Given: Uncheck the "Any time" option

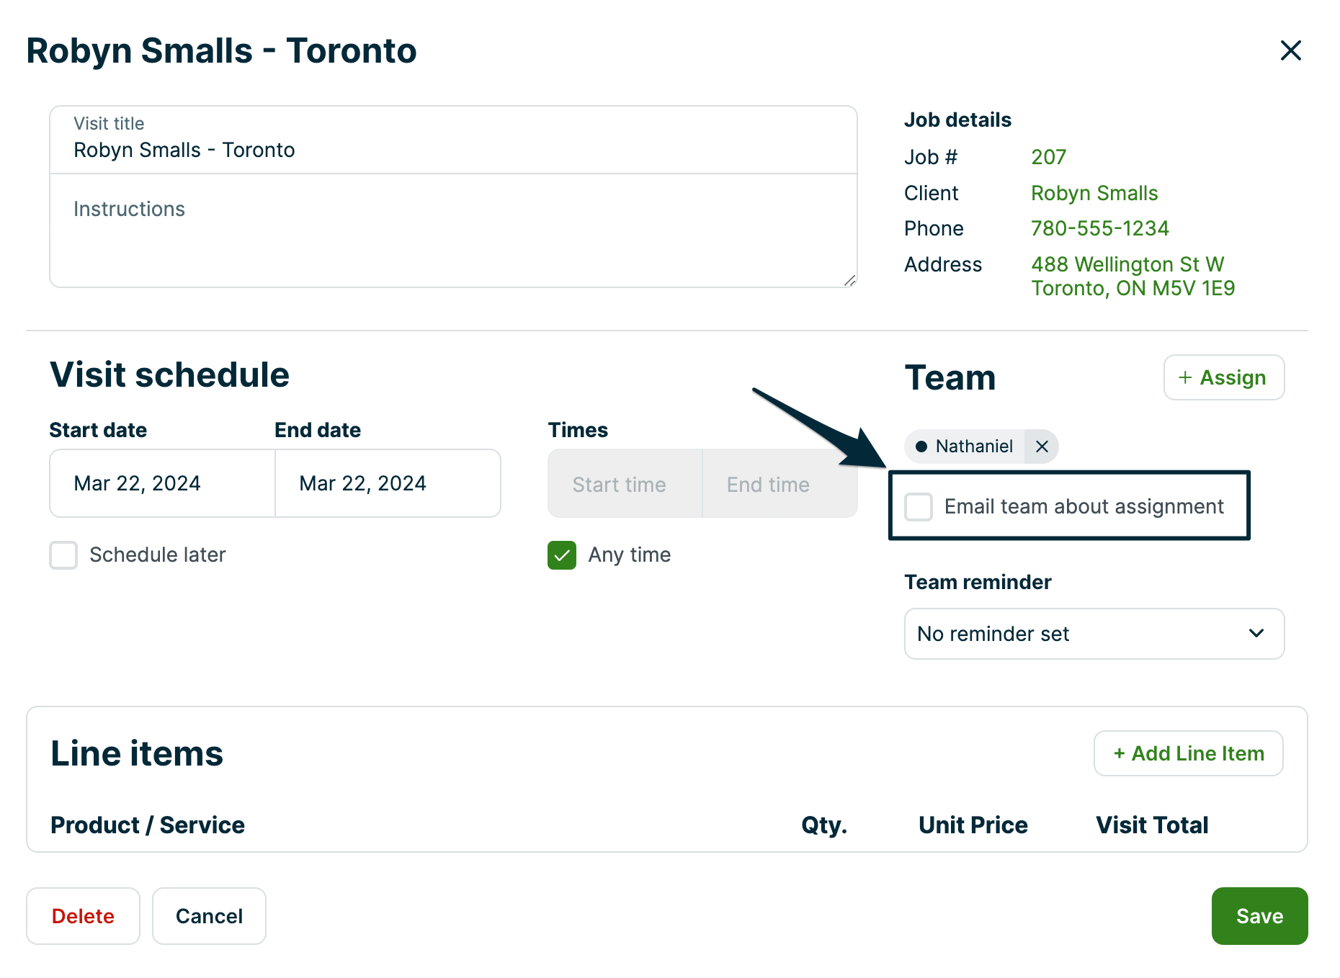Looking at the screenshot, I should pos(561,555).
